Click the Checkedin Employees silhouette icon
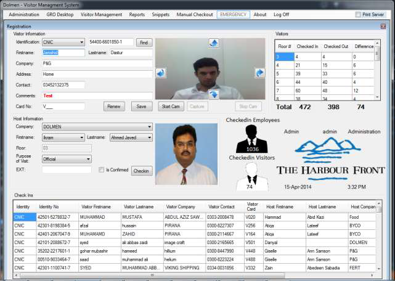The height and width of the screenshot is (281, 395). [252, 139]
